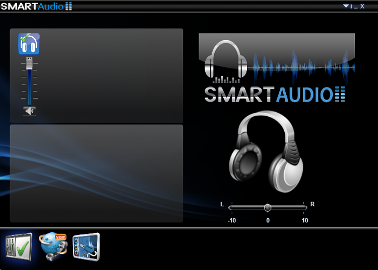This screenshot has width=378, height=270.
Task: Click the L/R balance slider knob
Action: click(x=267, y=208)
